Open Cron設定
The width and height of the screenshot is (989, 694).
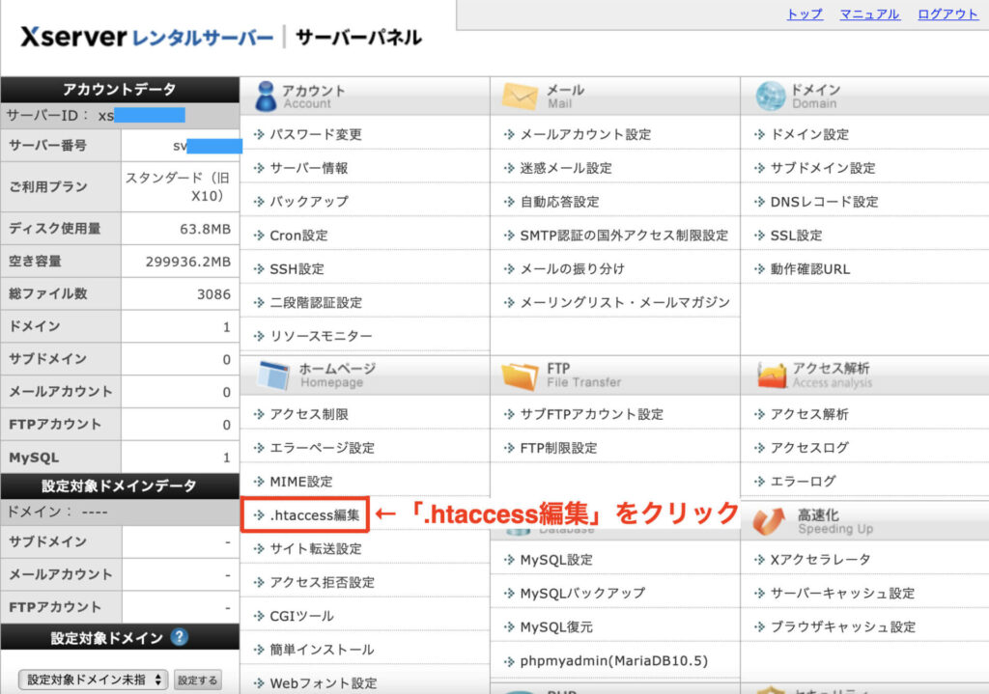(x=298, y=236)
